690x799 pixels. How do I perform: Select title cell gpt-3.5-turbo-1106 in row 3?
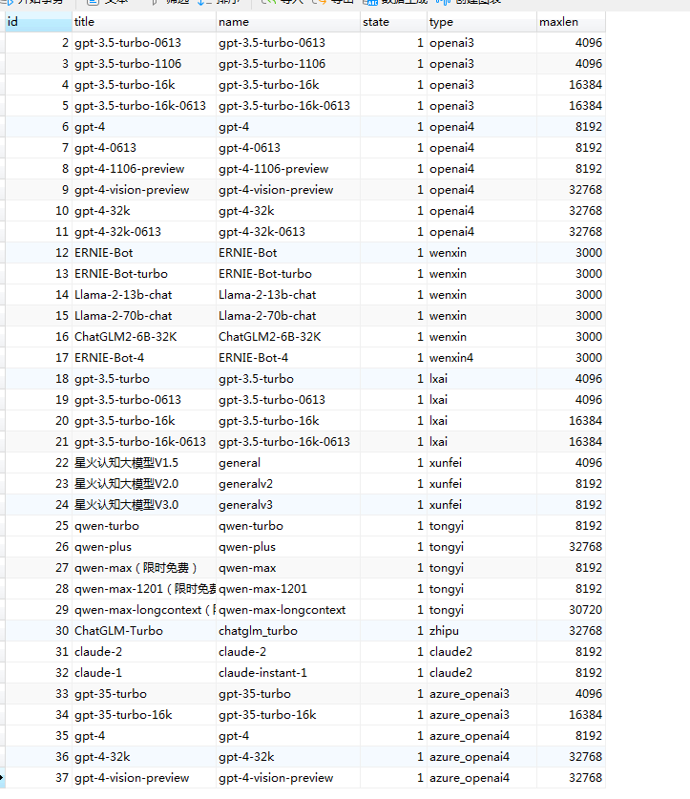[x=144, y=64]
